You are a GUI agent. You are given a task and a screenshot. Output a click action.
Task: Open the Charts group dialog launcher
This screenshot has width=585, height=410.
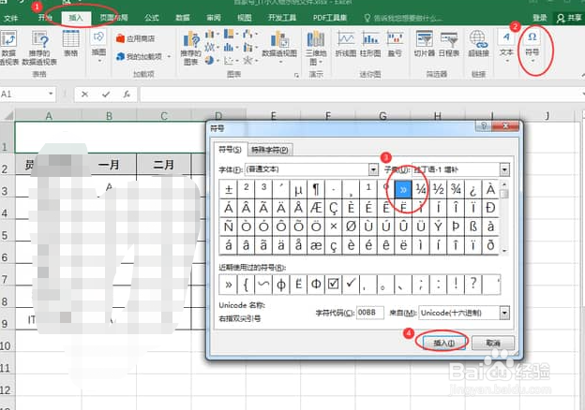point(296,75)
